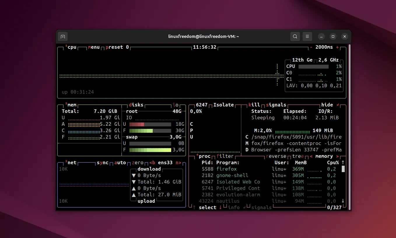Open the terminal hamburger menu
The image size is (396, 238).
pyautogui.click(x=307, y=36)
